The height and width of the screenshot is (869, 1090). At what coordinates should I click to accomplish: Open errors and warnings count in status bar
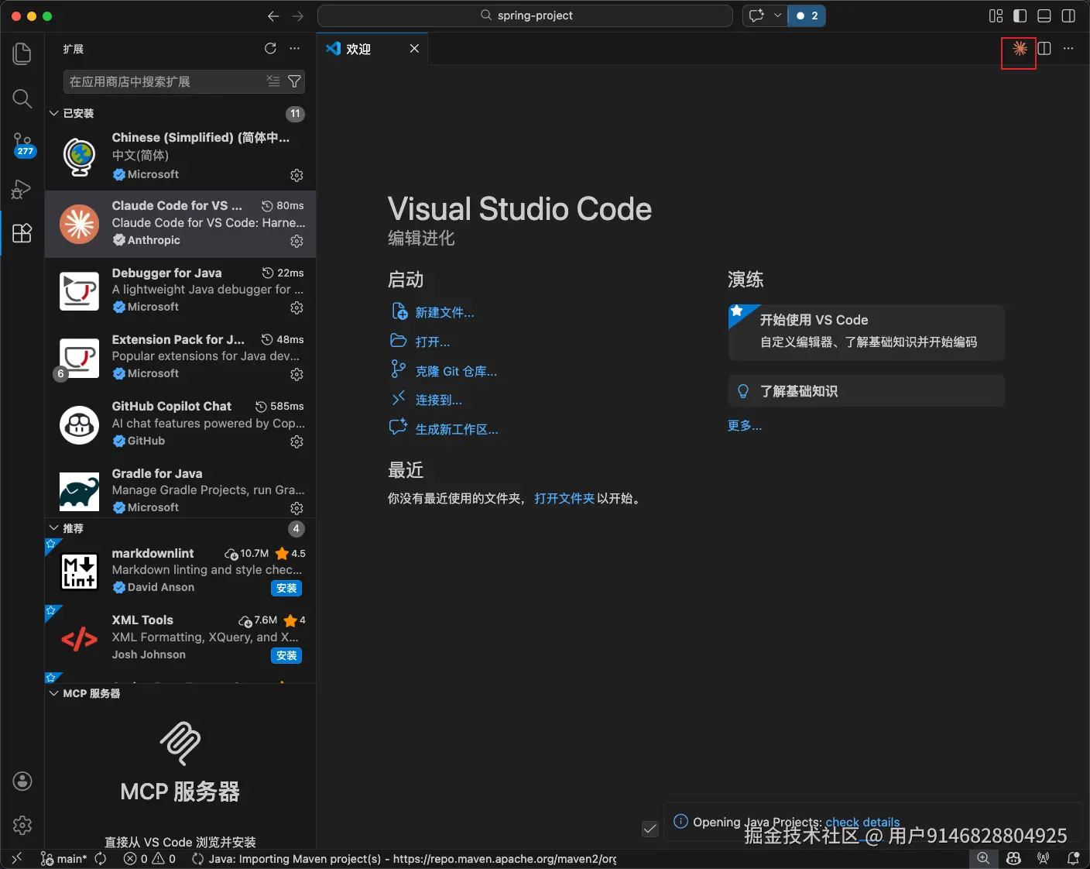[x=149, y=858]
